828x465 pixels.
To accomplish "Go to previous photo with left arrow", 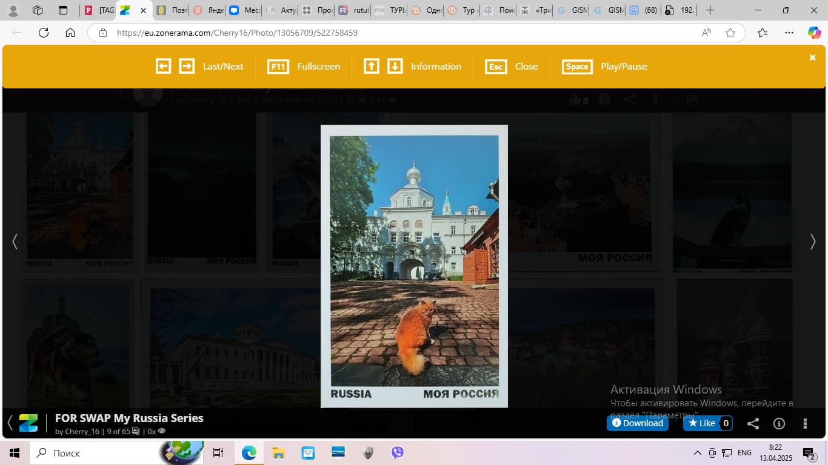I will pyautogui.click(x=15, y=242).
